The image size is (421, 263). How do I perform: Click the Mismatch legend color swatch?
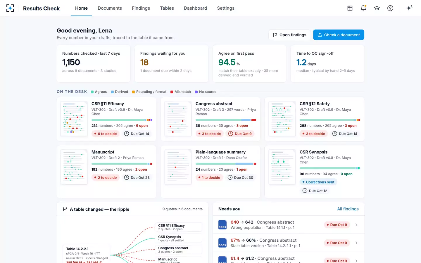(172, 92)
